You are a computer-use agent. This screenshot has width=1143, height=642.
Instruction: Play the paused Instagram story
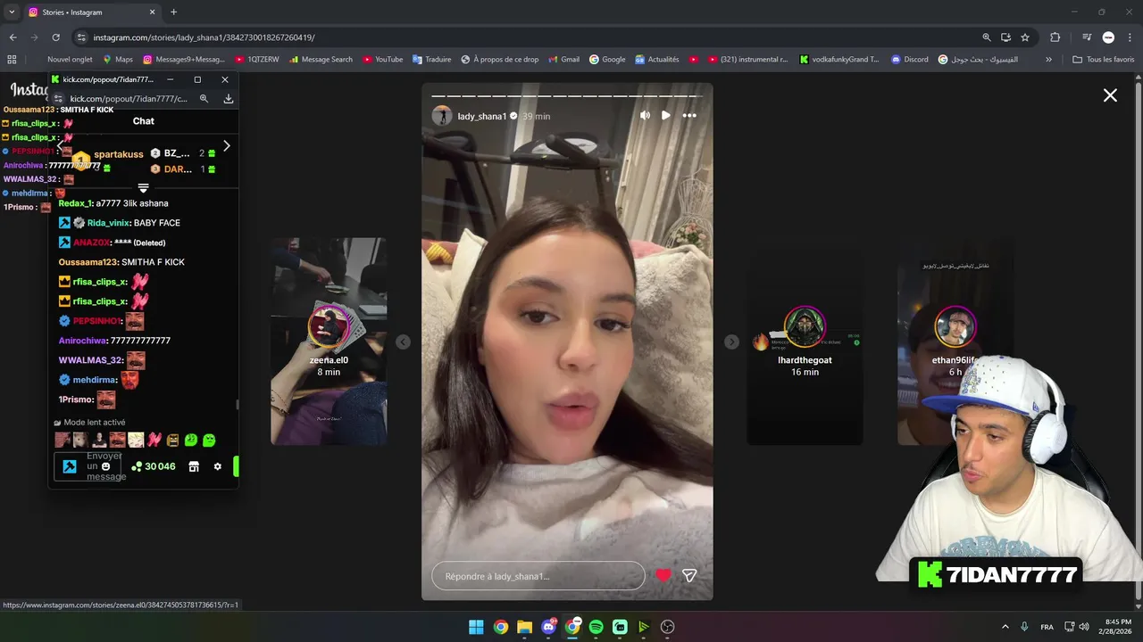(666, 115)
